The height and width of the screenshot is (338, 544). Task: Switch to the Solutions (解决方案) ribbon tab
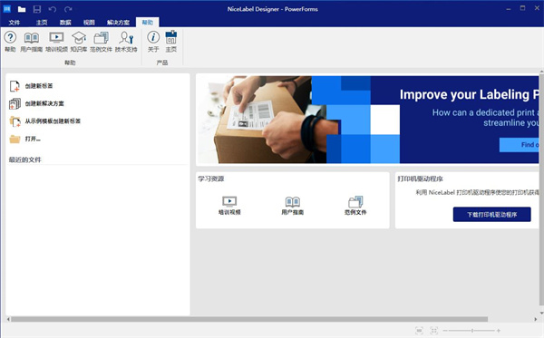(x=118, y=23)
